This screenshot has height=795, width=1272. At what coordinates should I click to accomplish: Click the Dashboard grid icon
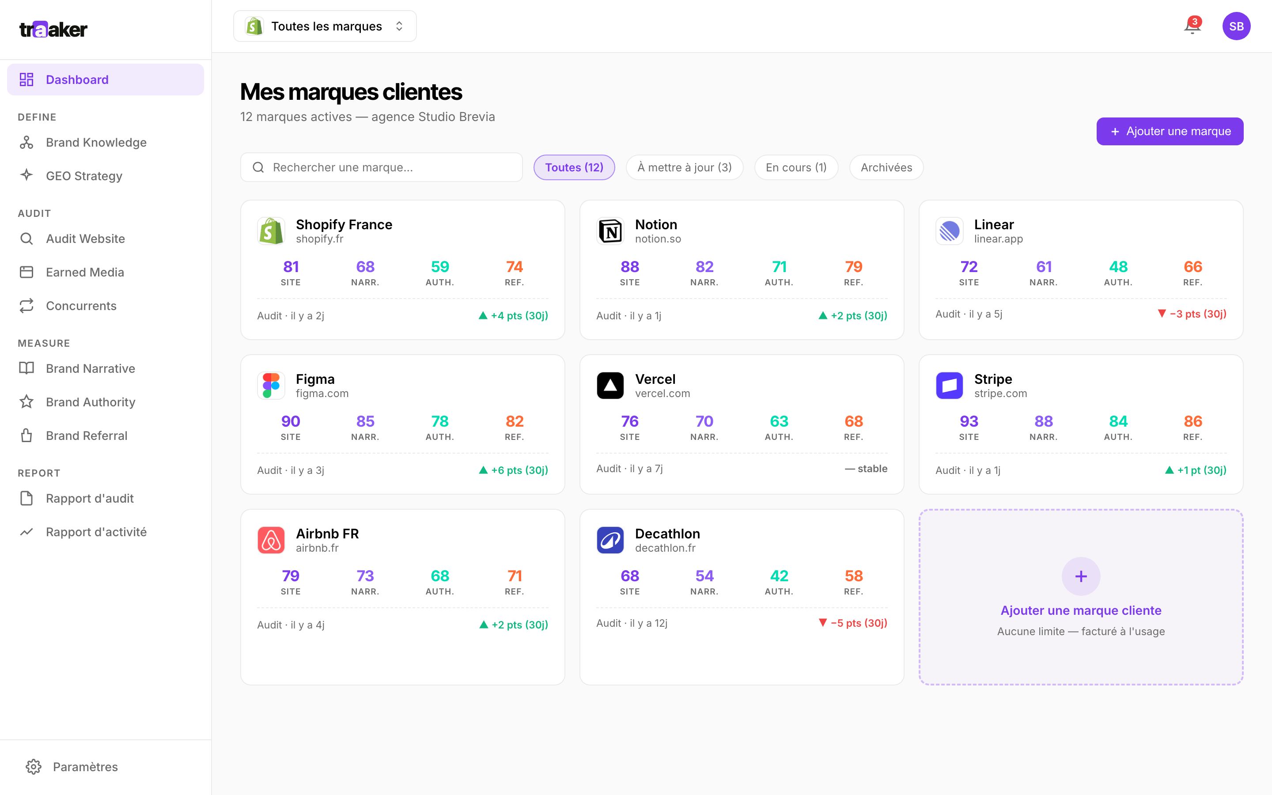26,79
